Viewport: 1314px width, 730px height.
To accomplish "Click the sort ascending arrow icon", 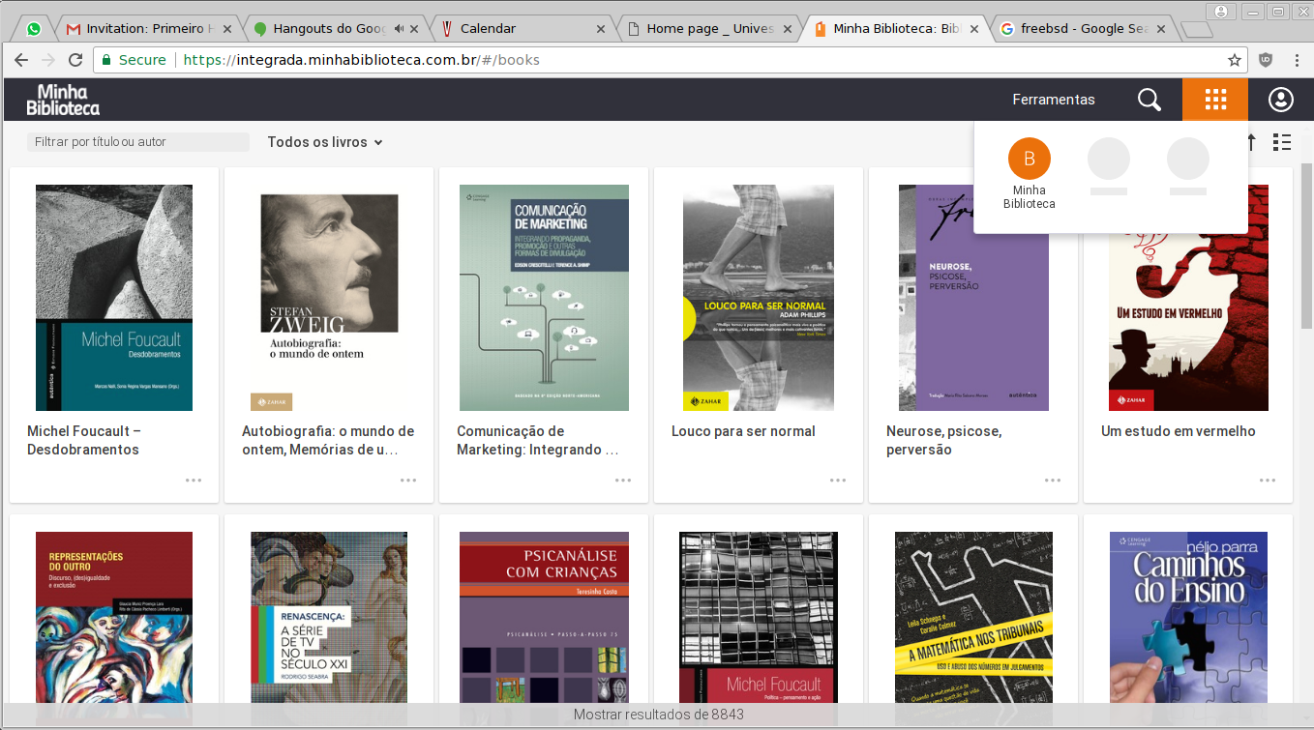I will (x=1251, y=142).
